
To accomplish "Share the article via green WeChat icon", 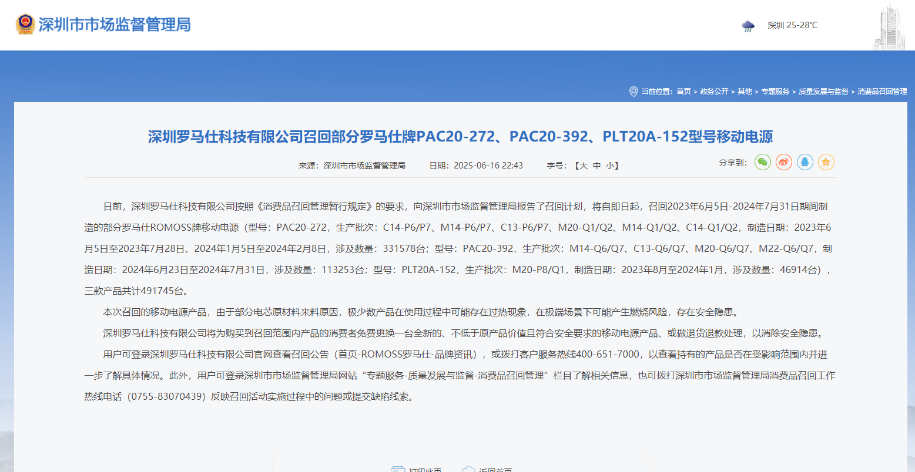I will coord(763,163).
